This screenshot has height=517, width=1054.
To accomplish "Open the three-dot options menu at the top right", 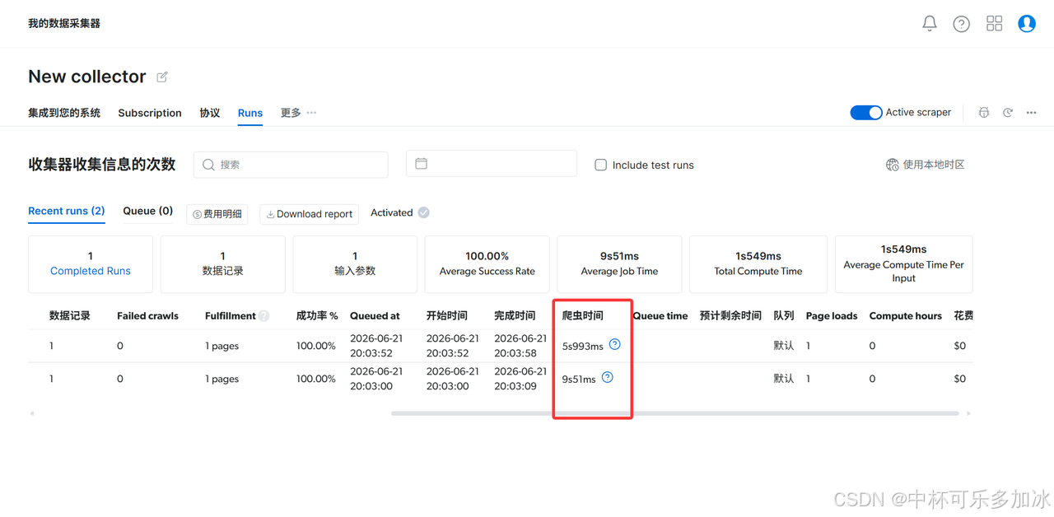I will pyautogui.click(x=1031, y=113).
